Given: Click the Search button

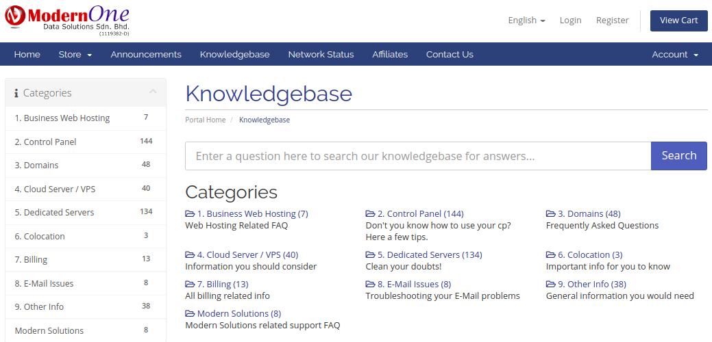Looking at the screenshot, I should 679,156.
